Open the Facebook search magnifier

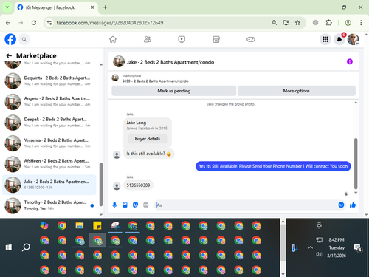(x=24, y=39)
